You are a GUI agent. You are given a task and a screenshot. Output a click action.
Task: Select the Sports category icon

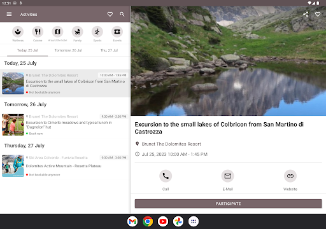(97, 32)
